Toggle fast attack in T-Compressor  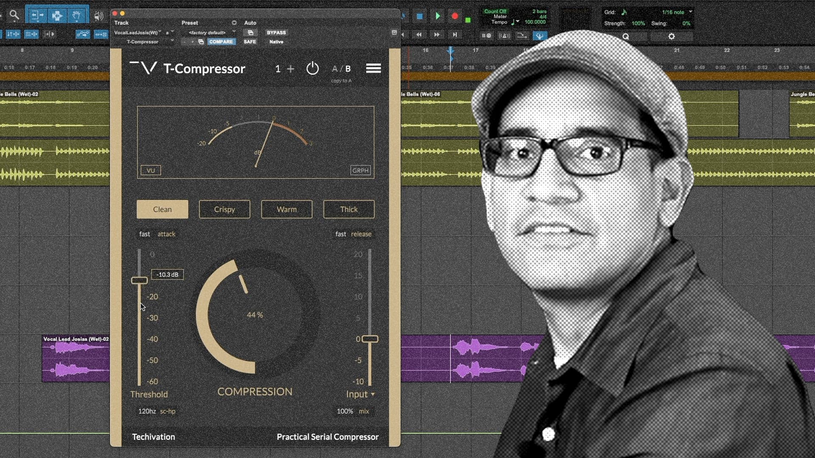tap(144, 234)
